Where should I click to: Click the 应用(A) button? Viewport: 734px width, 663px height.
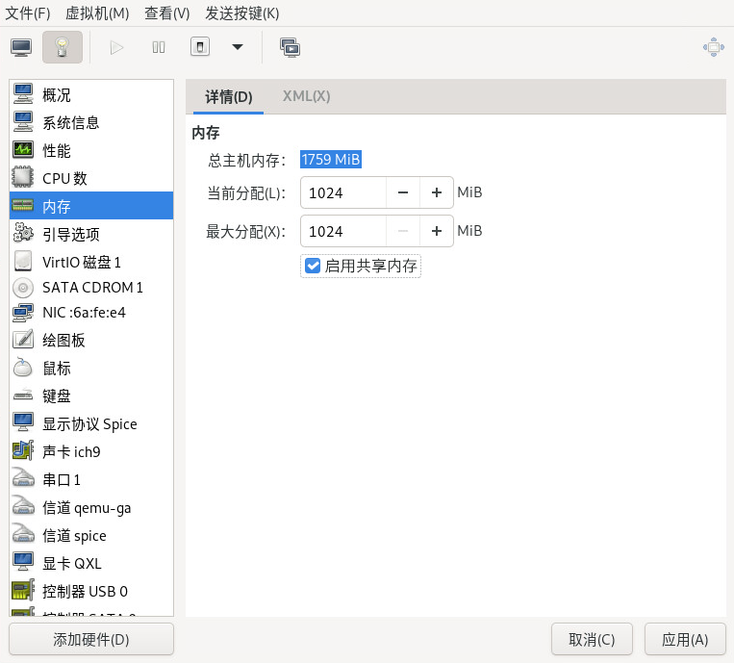pyautogui.click(x=685, y=640)
